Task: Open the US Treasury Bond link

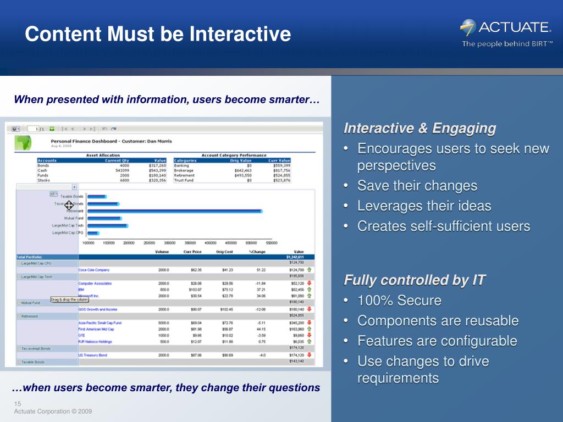Action: 92,356
